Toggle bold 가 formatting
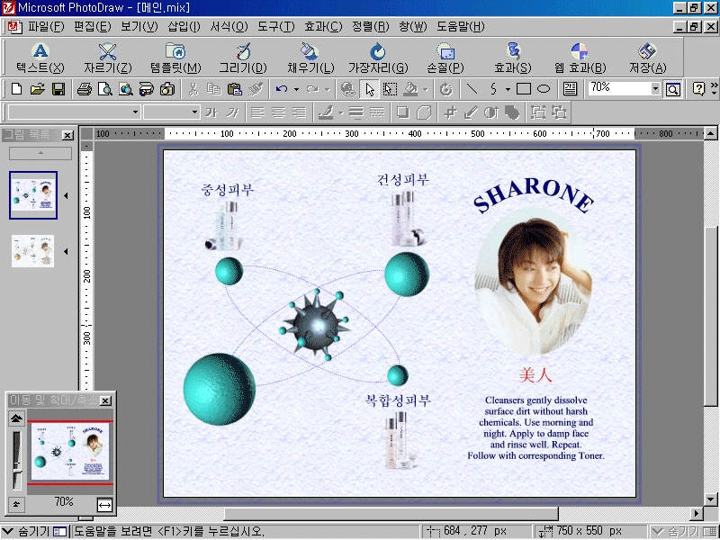 pyautogui.click(x=211, y=112)
